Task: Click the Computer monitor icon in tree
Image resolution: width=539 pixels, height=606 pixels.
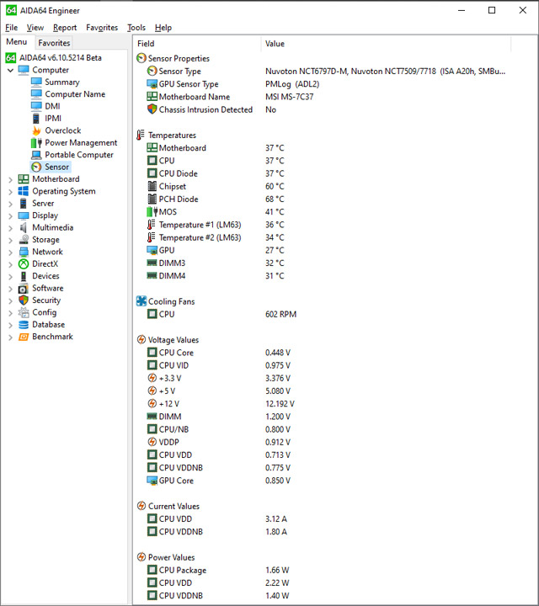Action: coord(24,70)
